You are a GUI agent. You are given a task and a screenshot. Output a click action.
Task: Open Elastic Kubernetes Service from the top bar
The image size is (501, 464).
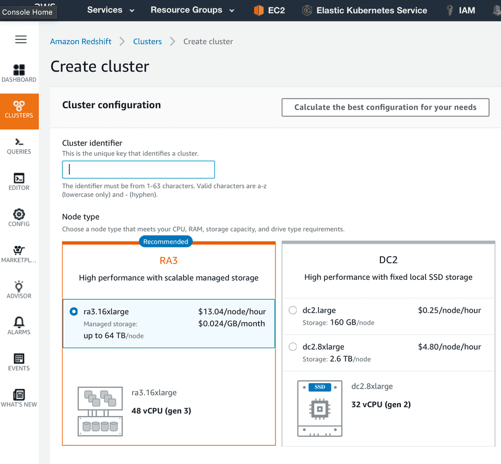pos(364,9)
